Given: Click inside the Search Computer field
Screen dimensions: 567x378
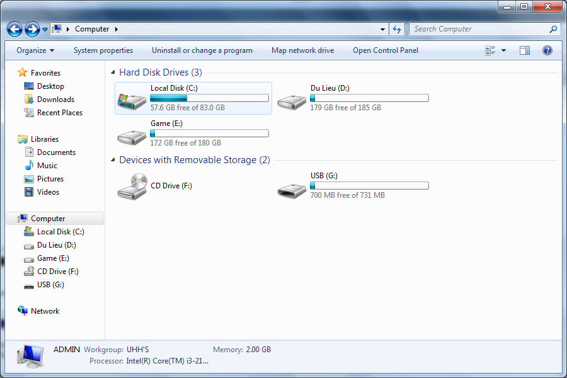Looking at the screenshot, I should click(479, 29).
